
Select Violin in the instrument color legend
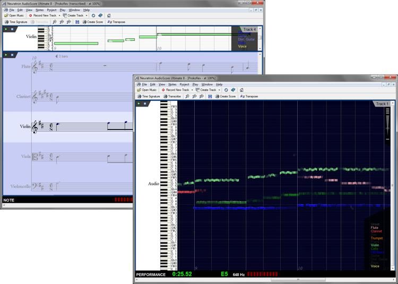click(375, 245)
